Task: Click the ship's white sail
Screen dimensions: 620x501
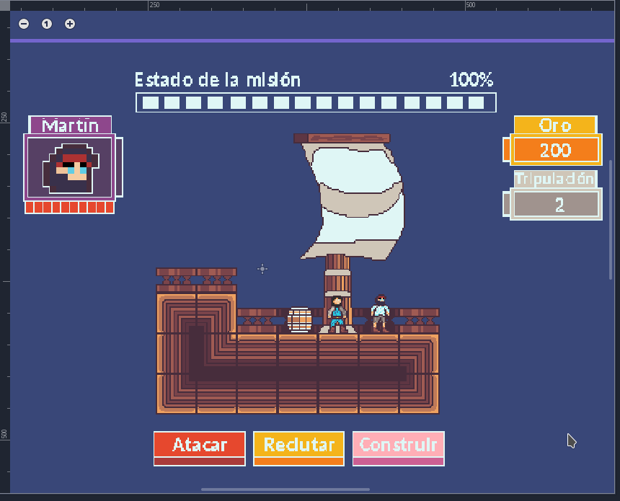Action: [354, 202]
